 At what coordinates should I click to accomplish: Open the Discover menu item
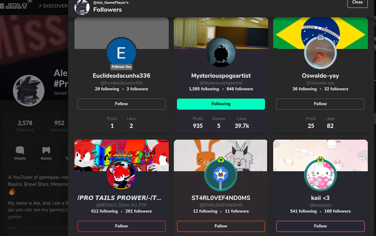(53, 6)
